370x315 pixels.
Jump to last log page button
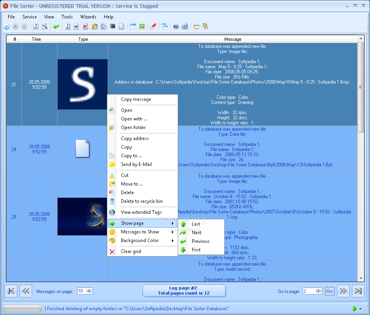(358, 291)
